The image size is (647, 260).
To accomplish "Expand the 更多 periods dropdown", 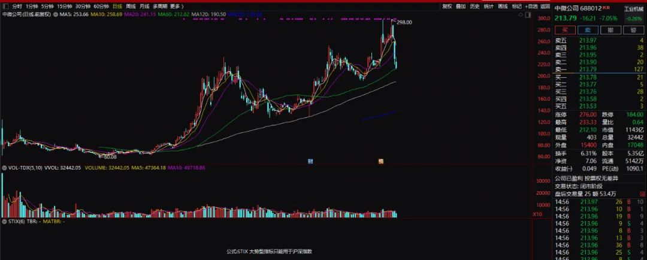I will coord(176,6).
